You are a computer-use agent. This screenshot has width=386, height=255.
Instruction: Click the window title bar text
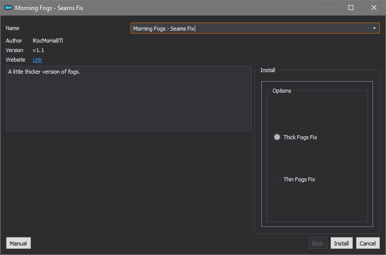[x=49, y=8]
